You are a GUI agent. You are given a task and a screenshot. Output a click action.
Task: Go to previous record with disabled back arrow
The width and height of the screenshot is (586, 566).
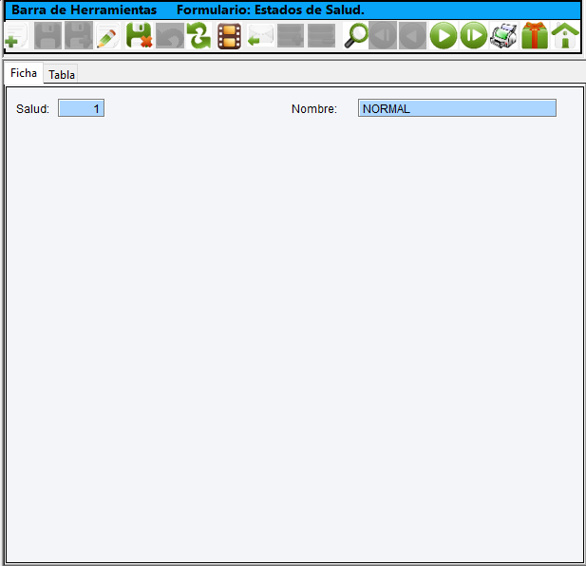(412, 36)
